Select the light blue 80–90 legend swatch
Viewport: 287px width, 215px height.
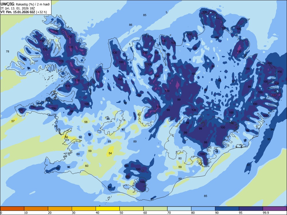tap(203, 209)
